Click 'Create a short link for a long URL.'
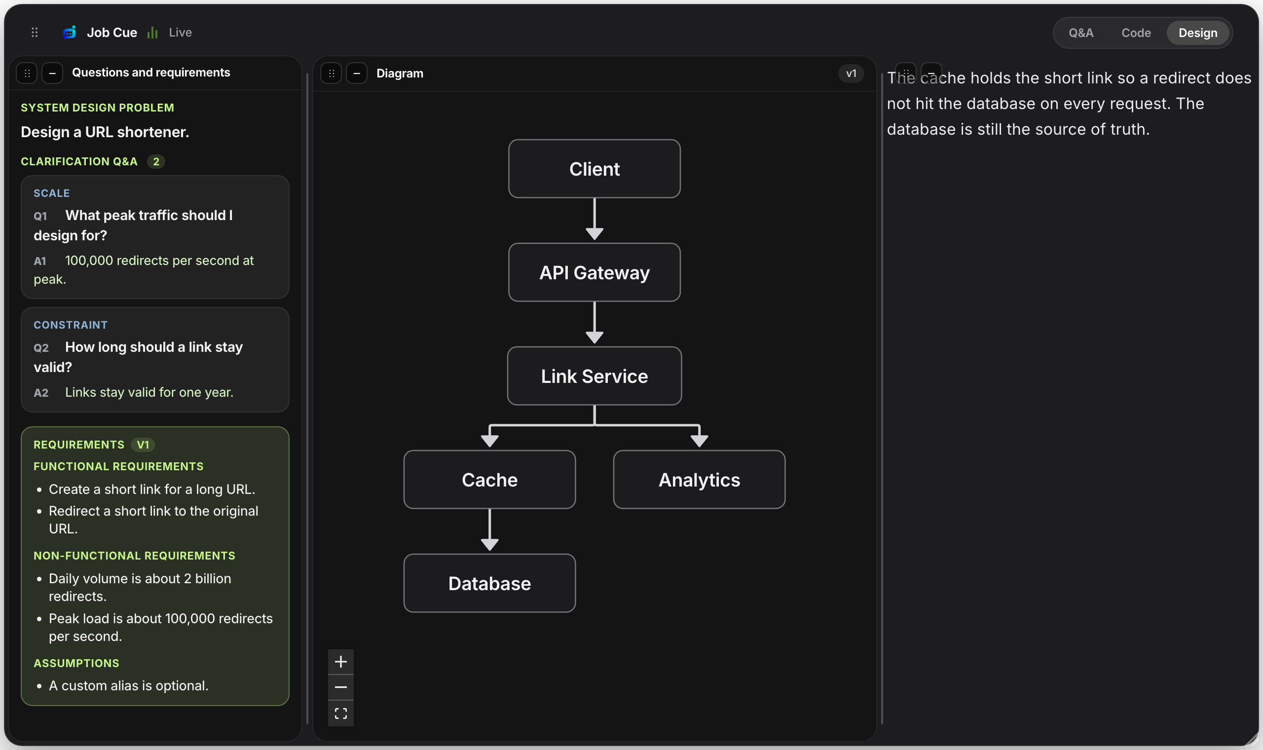This screenshot has height=750, width=1263. pyautogui.click(x=152, y=490)
